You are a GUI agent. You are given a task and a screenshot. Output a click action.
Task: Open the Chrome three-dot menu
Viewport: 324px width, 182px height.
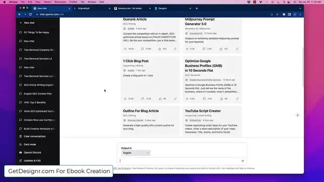[300, 14]
